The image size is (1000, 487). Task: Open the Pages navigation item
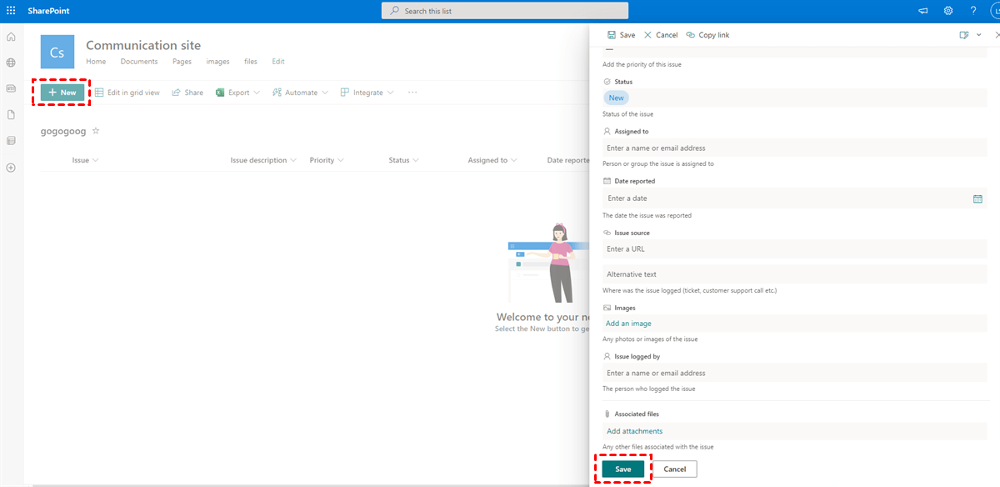tap(182, 62)
